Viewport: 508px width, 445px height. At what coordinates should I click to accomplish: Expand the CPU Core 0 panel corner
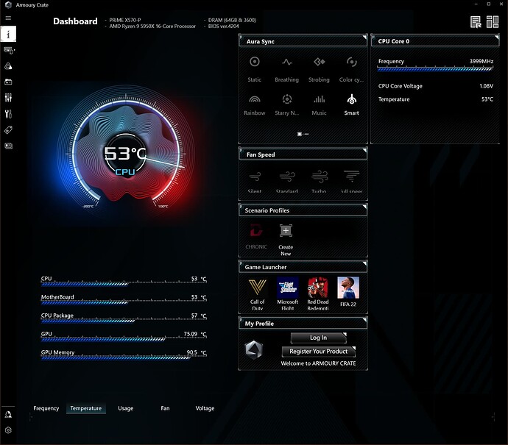click(497, 38)
